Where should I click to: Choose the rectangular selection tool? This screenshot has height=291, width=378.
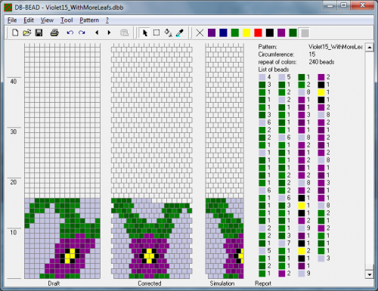click(156, 33)
